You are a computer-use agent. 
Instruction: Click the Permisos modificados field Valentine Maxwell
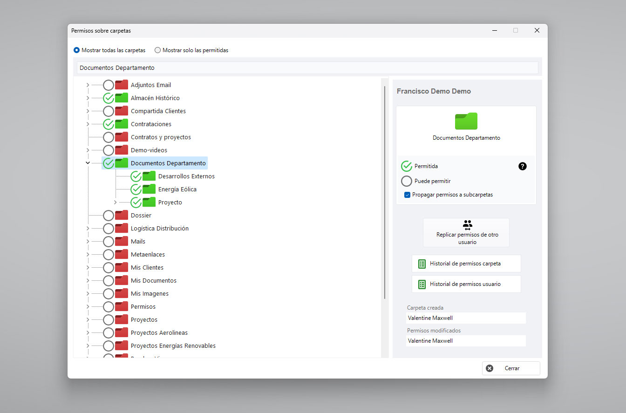pos(466,341)
